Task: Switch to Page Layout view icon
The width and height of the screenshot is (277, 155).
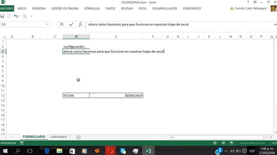Action: click(x=223, y=143)
